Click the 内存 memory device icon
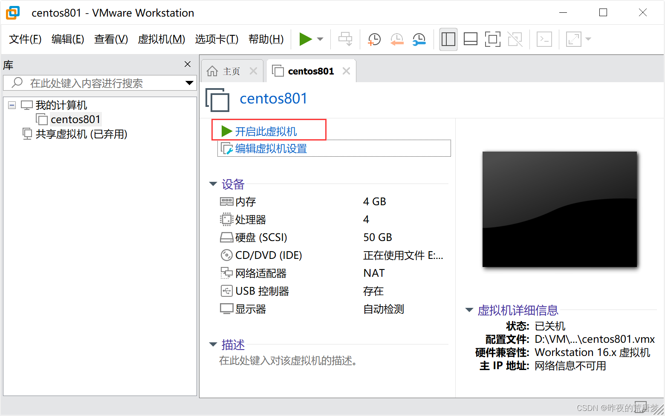This screenshot has height=416, width=665. pos(226,201)
